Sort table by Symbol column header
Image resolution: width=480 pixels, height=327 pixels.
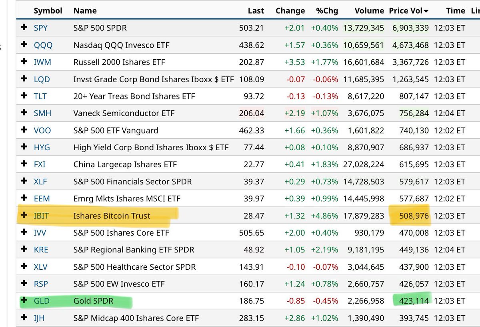click(48, 11)
